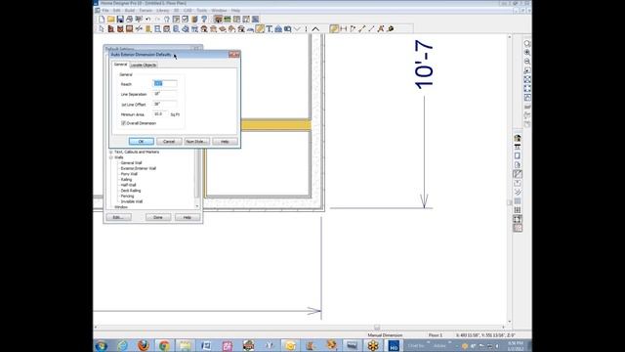625x352 pixels.
Task: Click the Num Style... button
Action: coord(197,142)
